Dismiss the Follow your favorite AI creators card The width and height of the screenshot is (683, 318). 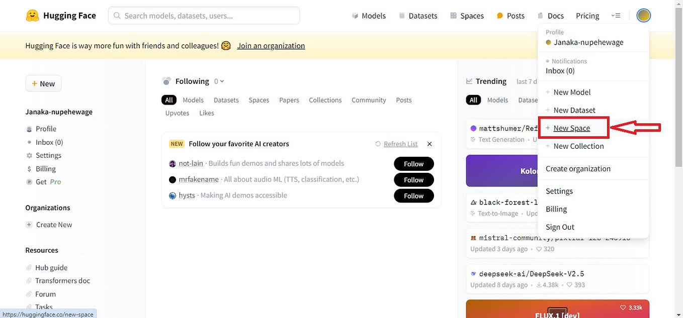(430, 144)
